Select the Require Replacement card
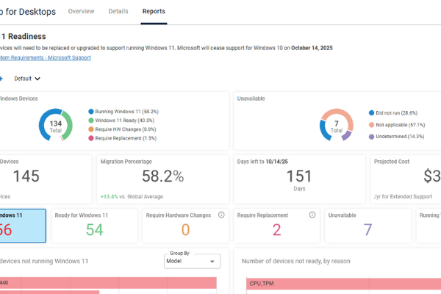The width and height of the screenshot is (441, 294). (x=276, y=226)
